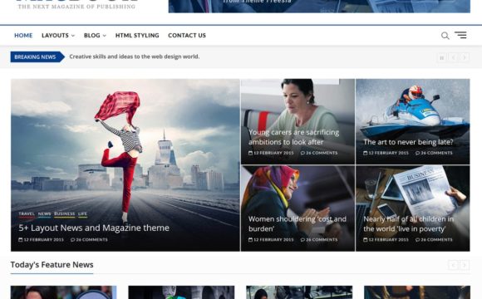Click date on 'Nearly half of all children' post
Screen dimensions: 482x299
point(386,240)
